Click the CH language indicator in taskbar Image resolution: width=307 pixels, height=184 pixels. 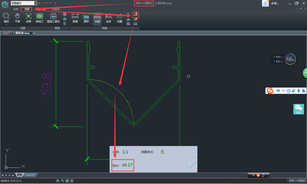point(253,175)
